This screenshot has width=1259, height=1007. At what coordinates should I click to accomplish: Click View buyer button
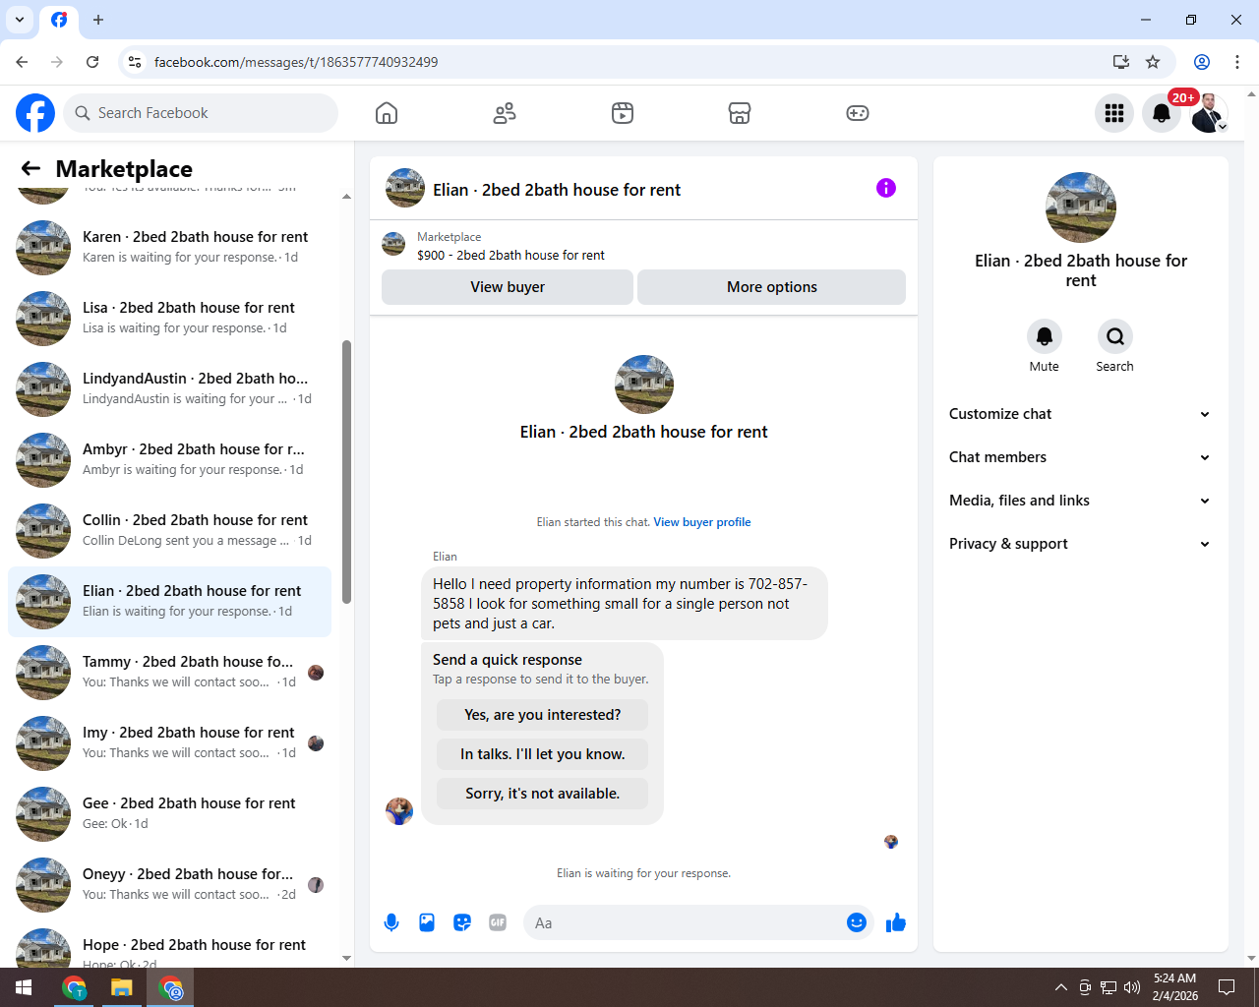[508, 287]
